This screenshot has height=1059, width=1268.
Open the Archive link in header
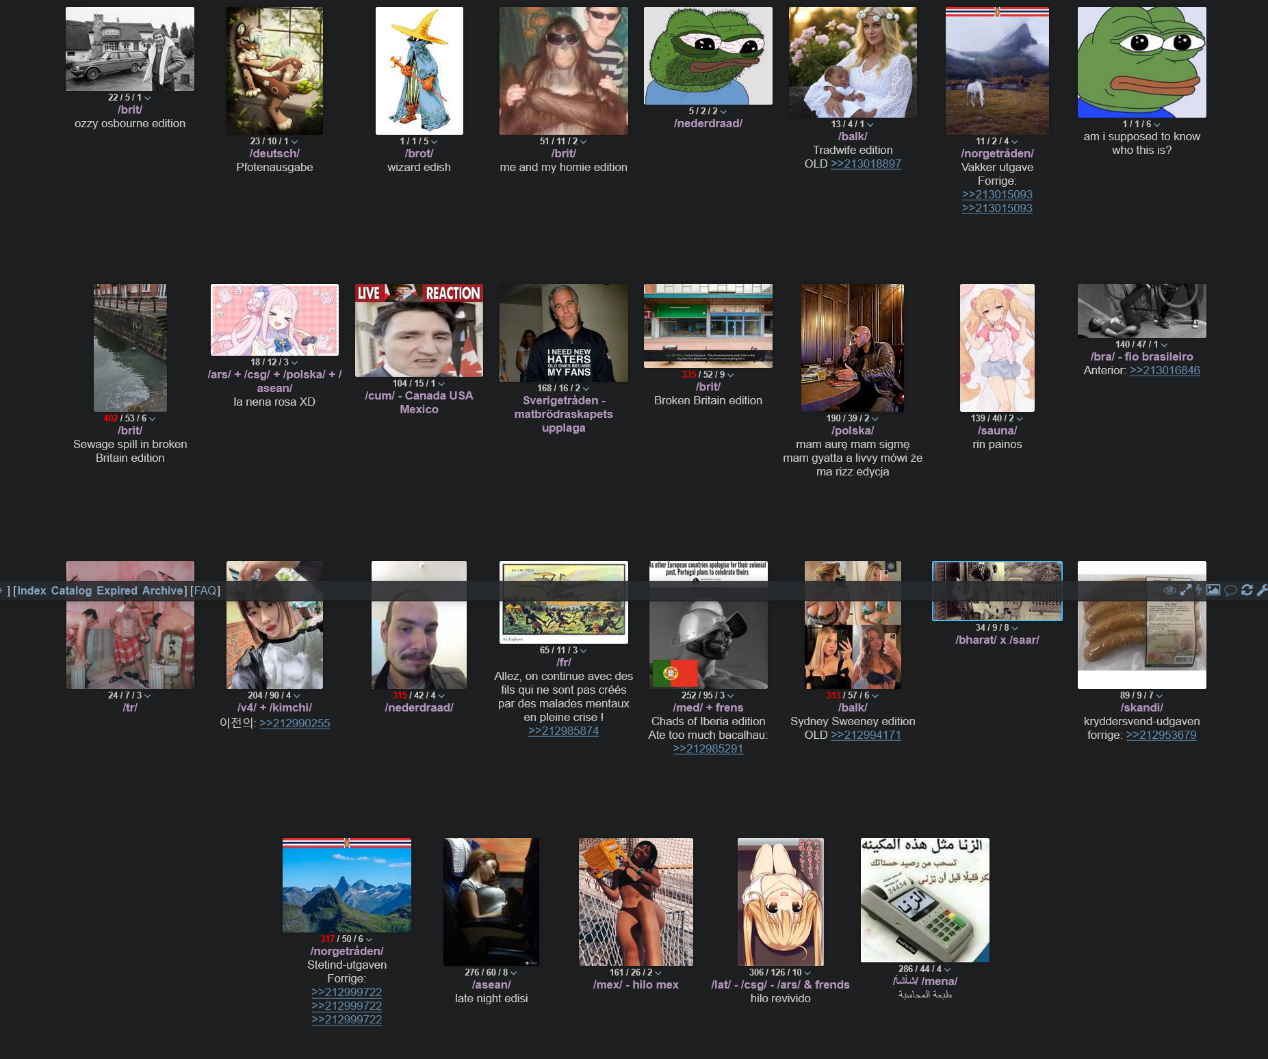[162, 590]
